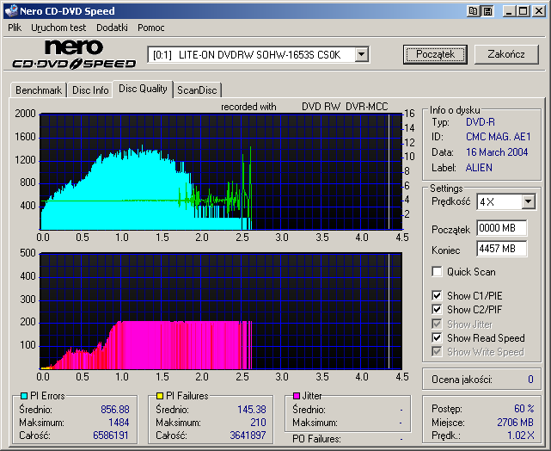Select the Disc Quality tab

pos(143,89)
